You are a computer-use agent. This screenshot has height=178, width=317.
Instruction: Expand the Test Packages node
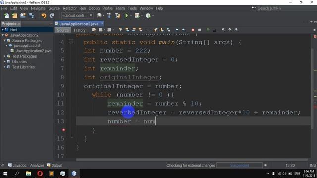coord(4,56)
